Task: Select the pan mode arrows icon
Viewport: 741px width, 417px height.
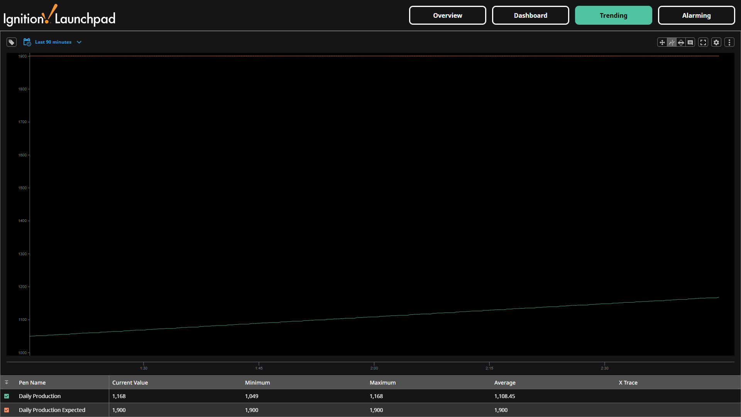Action: [x=662, y=42]
